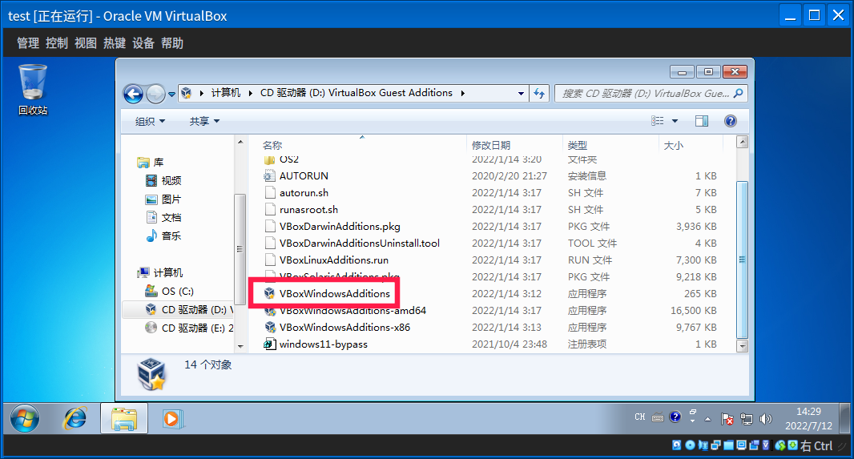854x459 pixels.
Task: Click the Explorer back navigation arrow
Action: point(133,94)
